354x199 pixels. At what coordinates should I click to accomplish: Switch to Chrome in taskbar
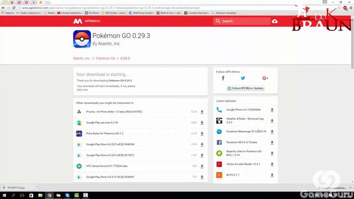(x=49, y=195)
